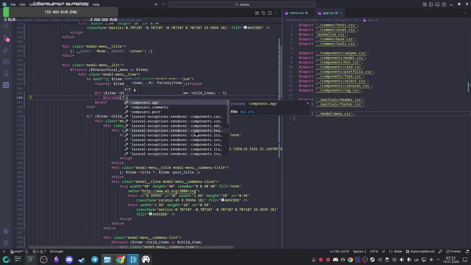Image resolution: width=471 pixels, height=265 pixels.
Task: Click the horizontal scrollbar of left editor
Action: pos(131,247)
